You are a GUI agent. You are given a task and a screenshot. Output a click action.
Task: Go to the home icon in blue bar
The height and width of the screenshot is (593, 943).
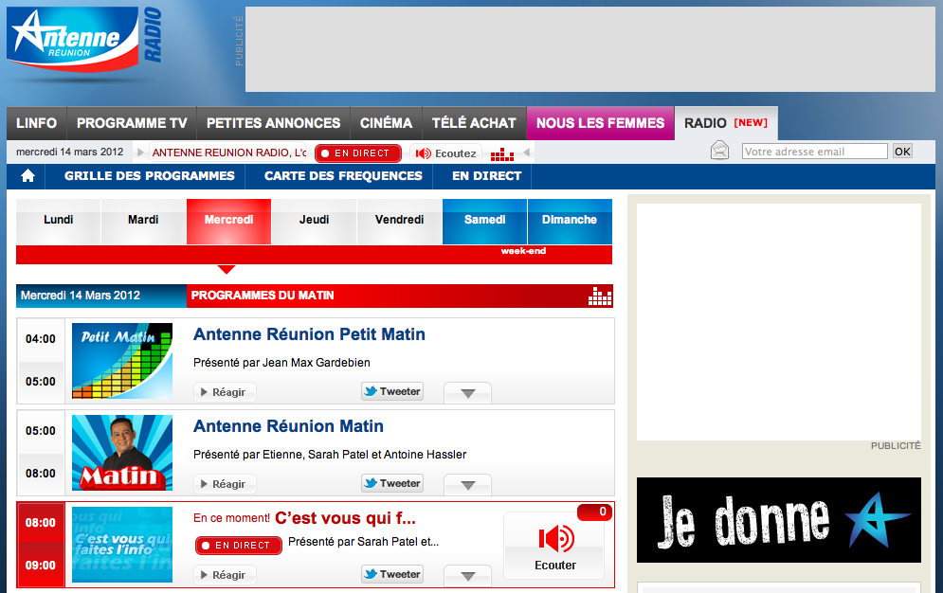click(27, 176)
